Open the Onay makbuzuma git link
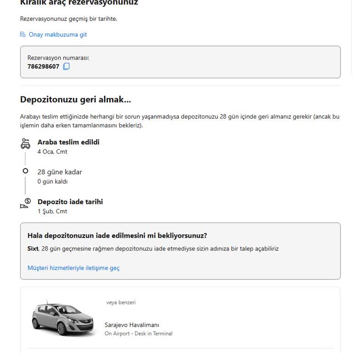 [x=57, y=34]
